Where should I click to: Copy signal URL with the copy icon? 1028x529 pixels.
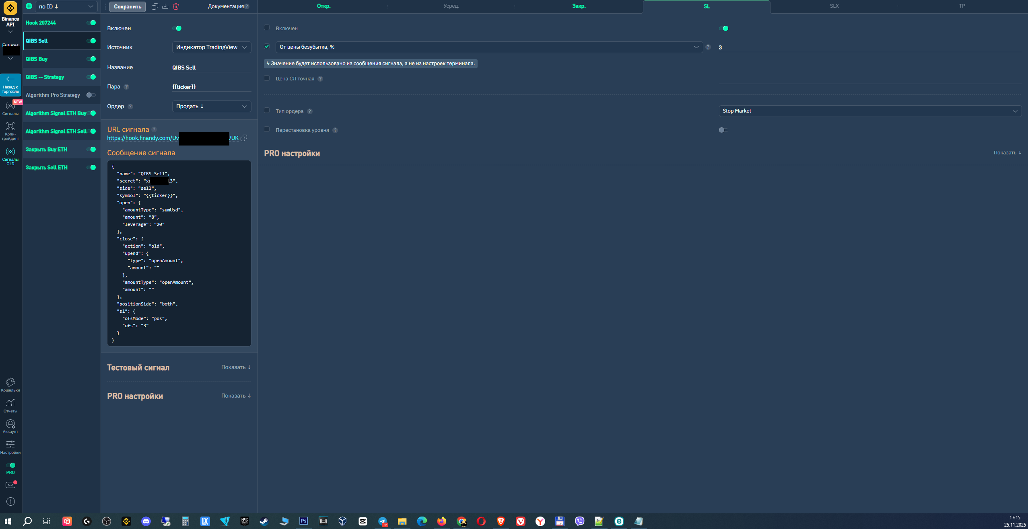tap(243, 138)
